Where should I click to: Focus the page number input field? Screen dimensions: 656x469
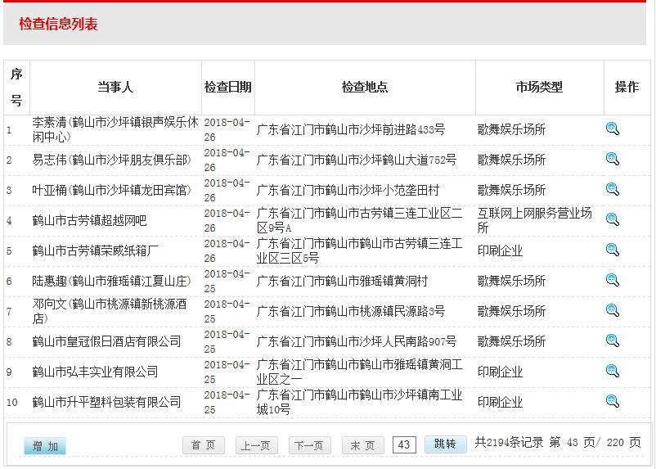coord(404,444)
